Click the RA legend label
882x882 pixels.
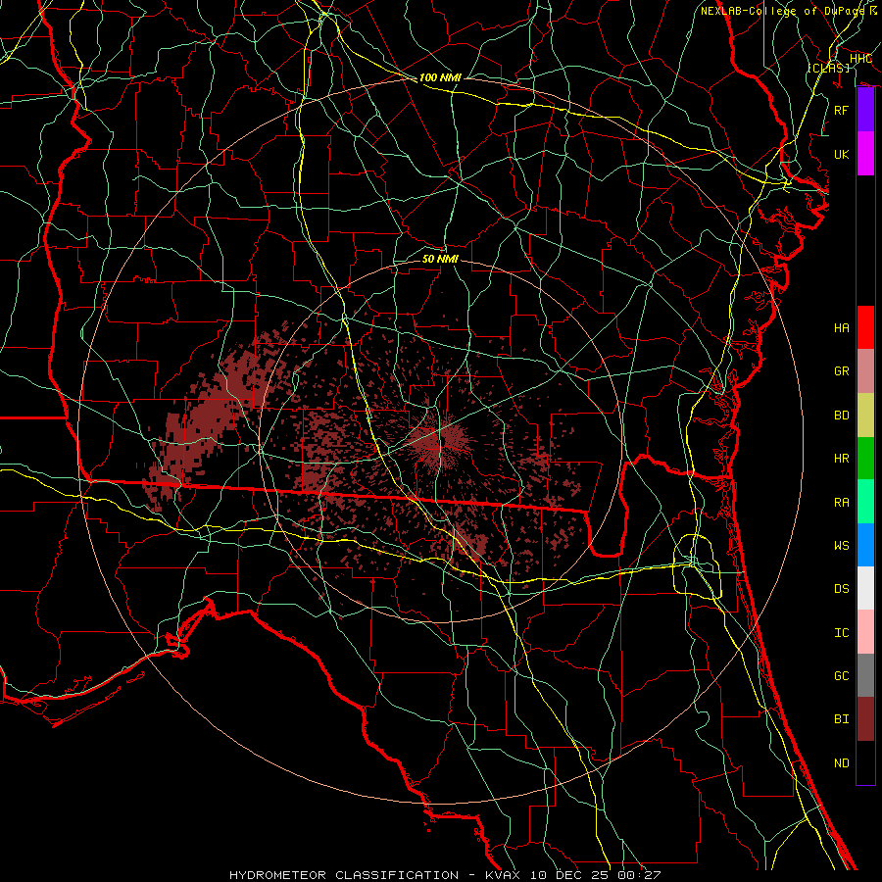coord(842,502)
